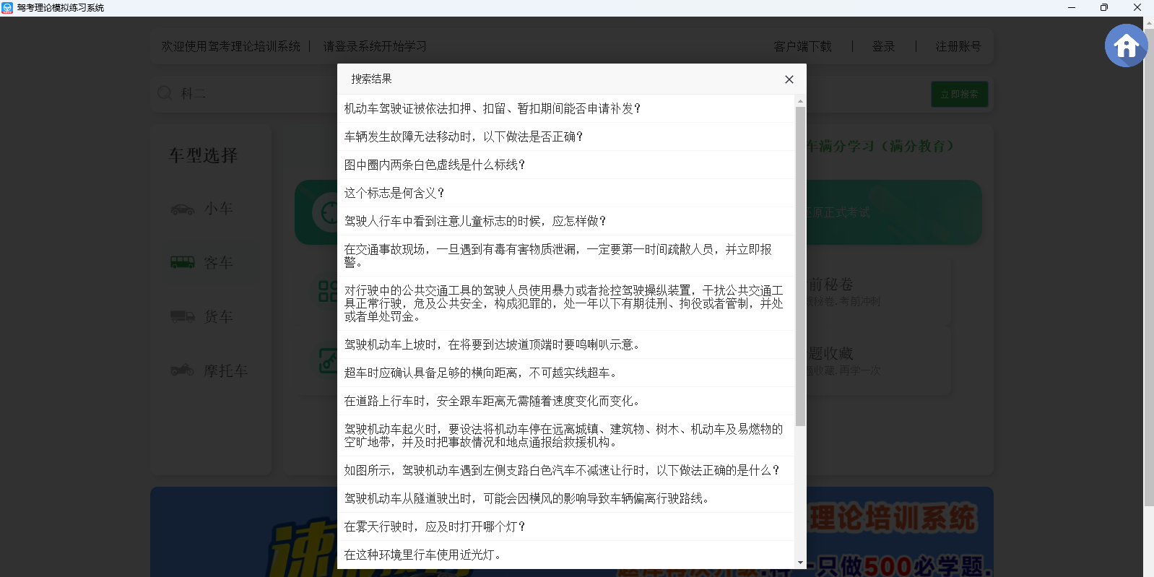Click the results scrollbar up arrow
This screenshot has width=1154, height=577.
[800, 101]
